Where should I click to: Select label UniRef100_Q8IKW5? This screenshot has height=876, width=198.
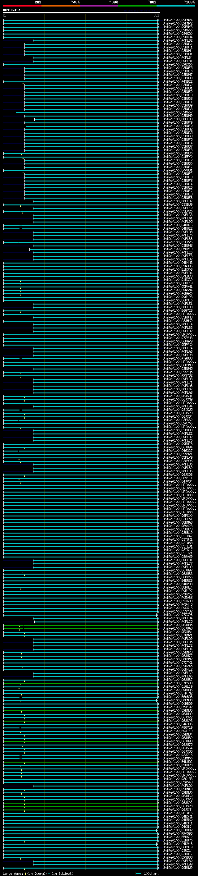[177, 410]
